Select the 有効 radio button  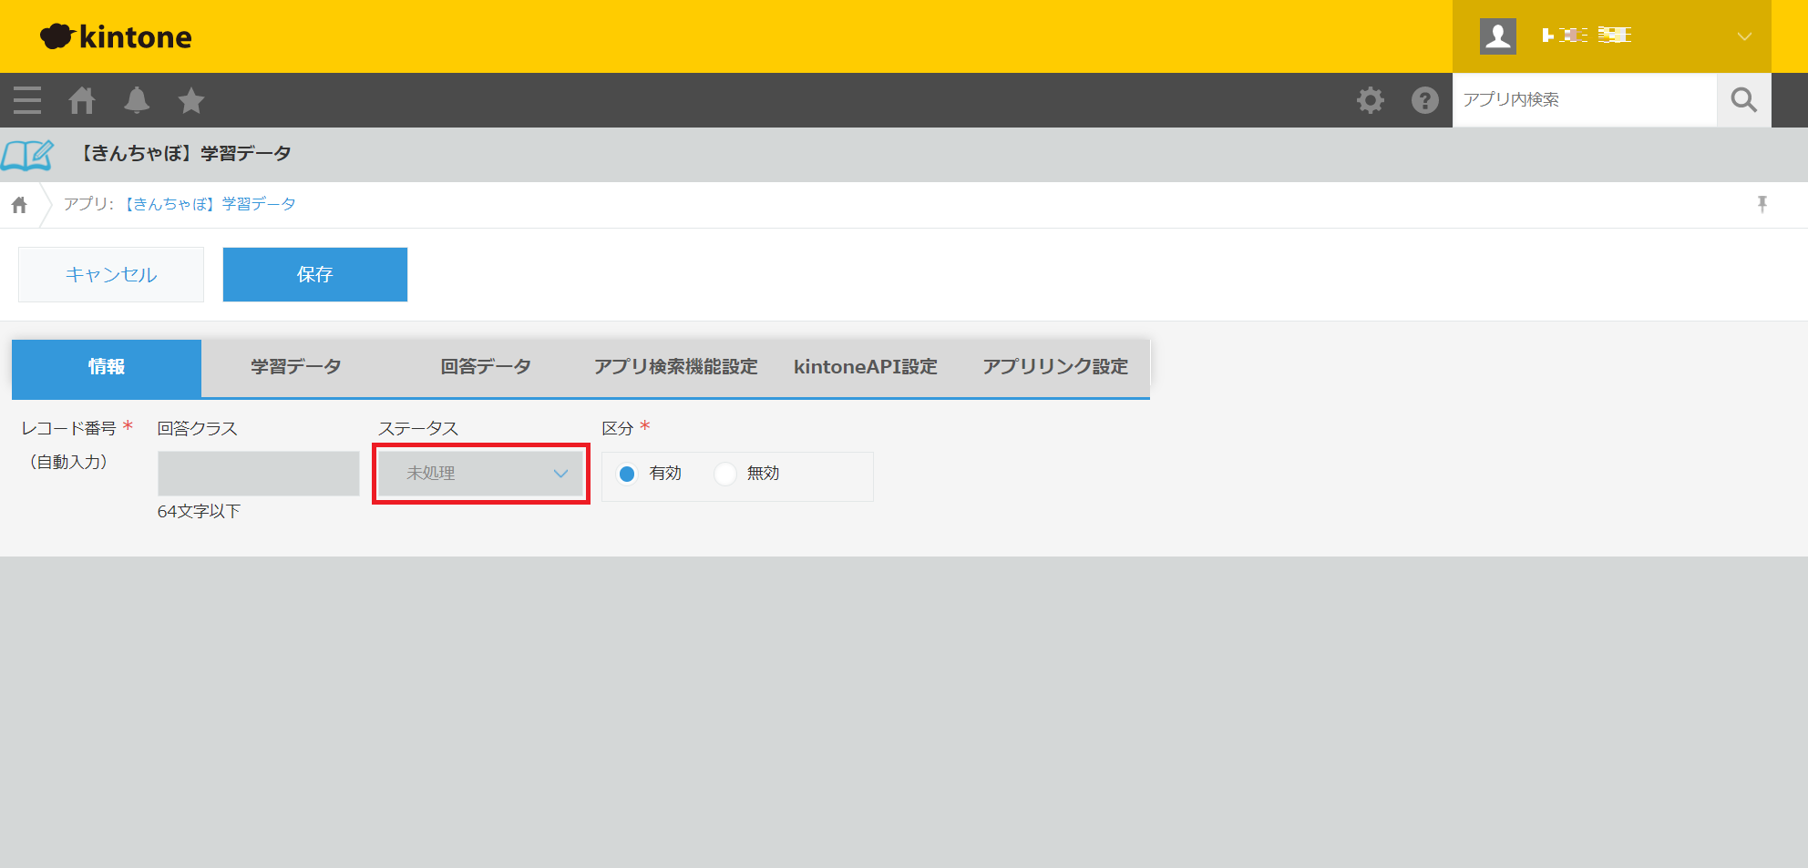[627, 474]
